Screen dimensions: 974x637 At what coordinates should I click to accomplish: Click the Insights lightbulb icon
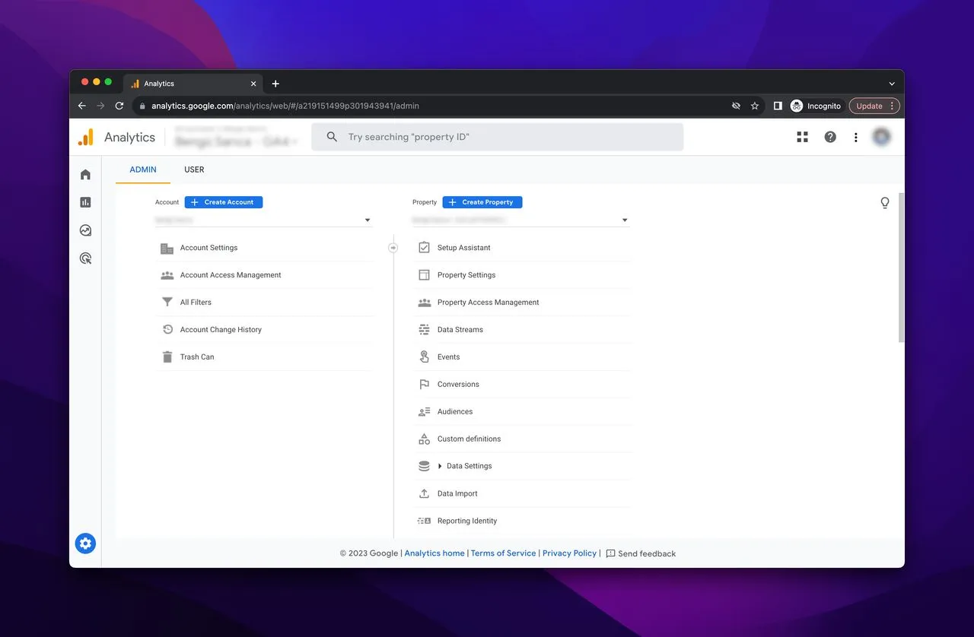[884, 203]
